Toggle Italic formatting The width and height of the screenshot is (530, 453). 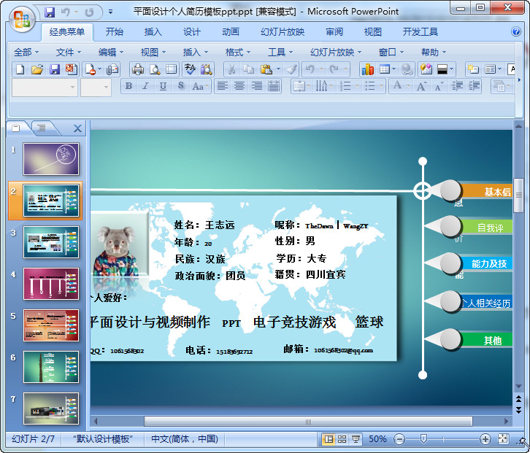146,86
